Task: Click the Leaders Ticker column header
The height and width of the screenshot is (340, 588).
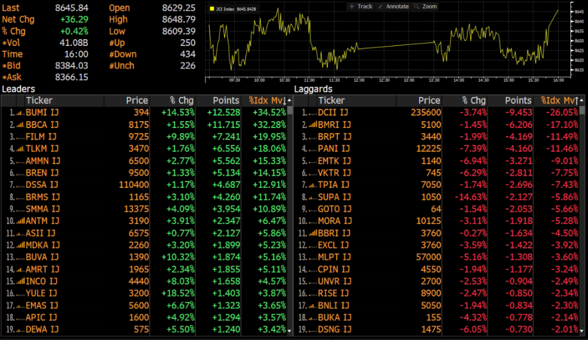Action: 39,101
